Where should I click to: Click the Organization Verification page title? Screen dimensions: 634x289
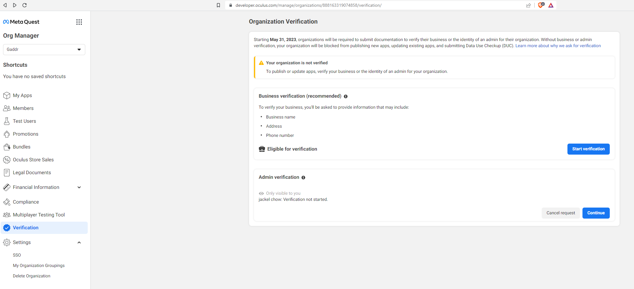283,22
